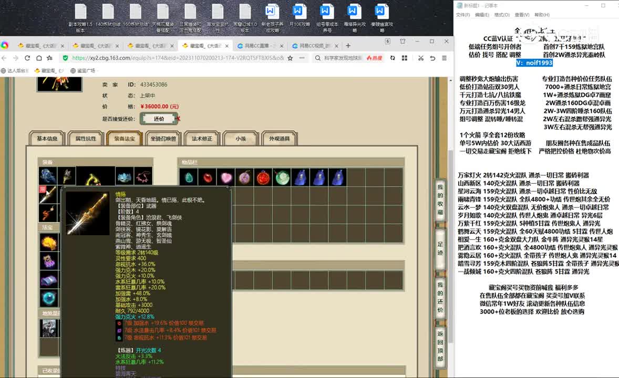This screenshot has height=378, width=619.
Task: Open Notepad's 查看(V) menu
Action: coord(522,15)
